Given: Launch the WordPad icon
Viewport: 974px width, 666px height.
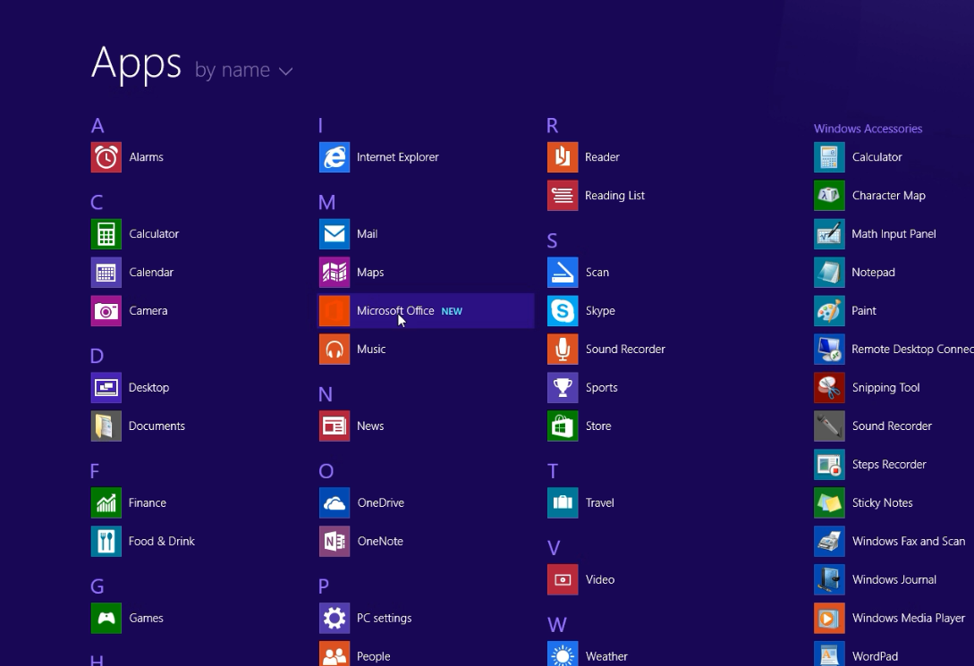Looking at the screenshot, I should (x=829, y=653).
